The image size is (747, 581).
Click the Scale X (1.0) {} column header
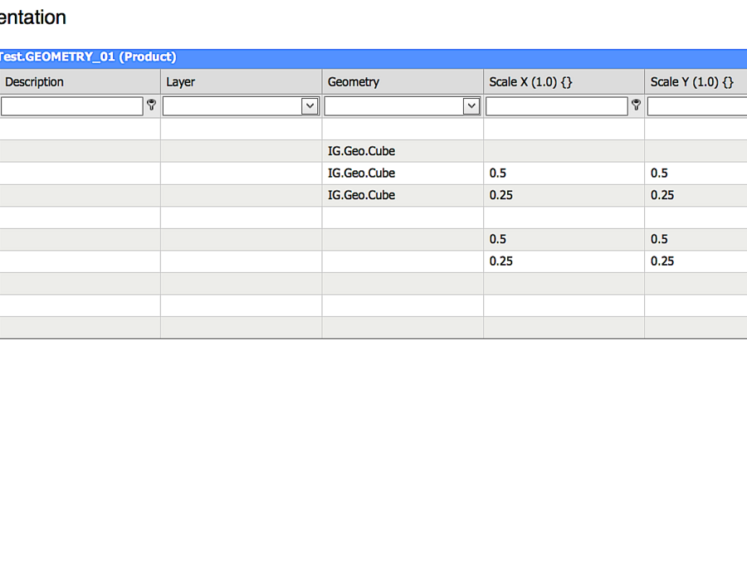pyautogui.click(x=564, y=82)
